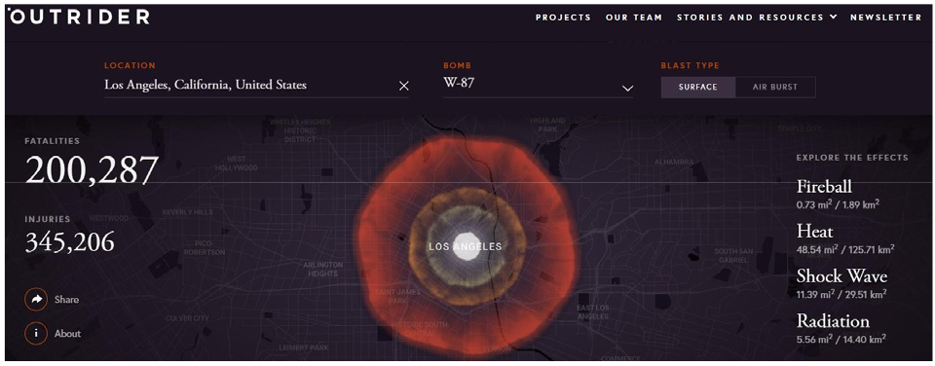Click the Fireball area 0.73 mi²

[813, 204]
